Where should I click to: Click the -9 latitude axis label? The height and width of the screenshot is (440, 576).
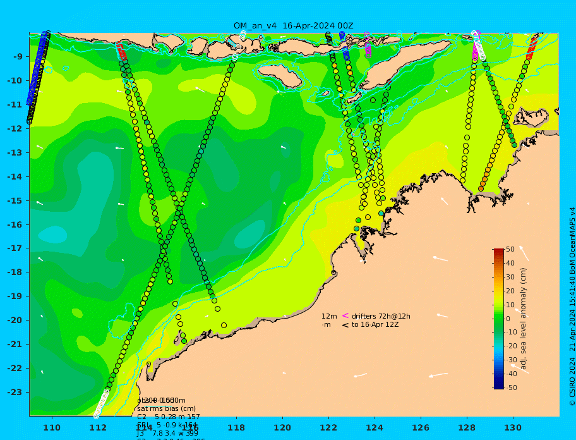click(18, 57)
